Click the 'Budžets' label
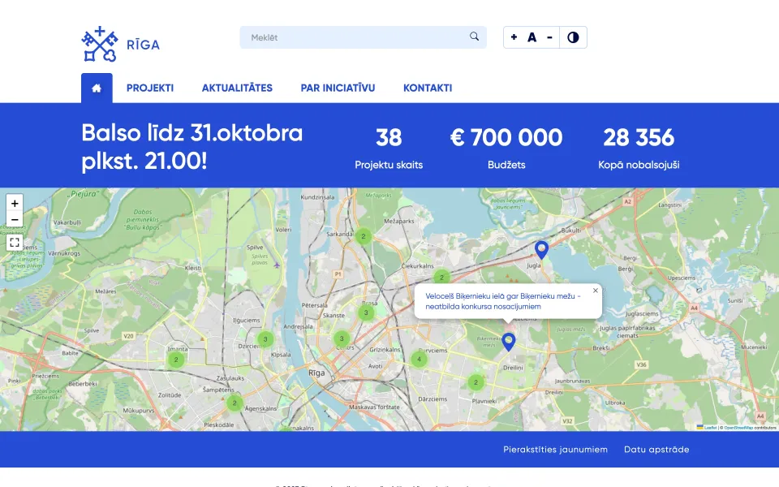The image size is (779, 487). coord(506,165)
